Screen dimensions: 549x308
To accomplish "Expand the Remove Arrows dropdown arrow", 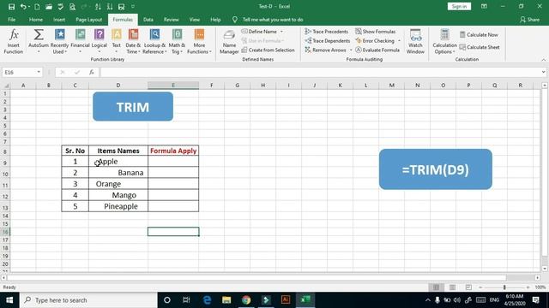I will [x=351, y=50].
